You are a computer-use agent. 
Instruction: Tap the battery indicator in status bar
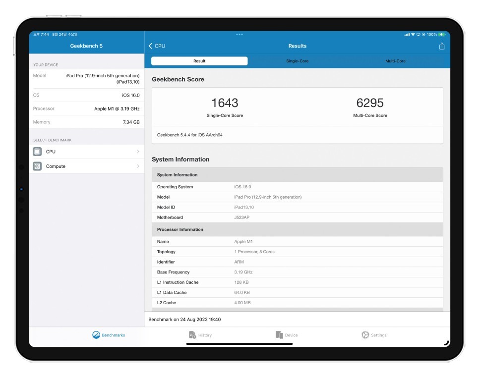tap(442, 35)
